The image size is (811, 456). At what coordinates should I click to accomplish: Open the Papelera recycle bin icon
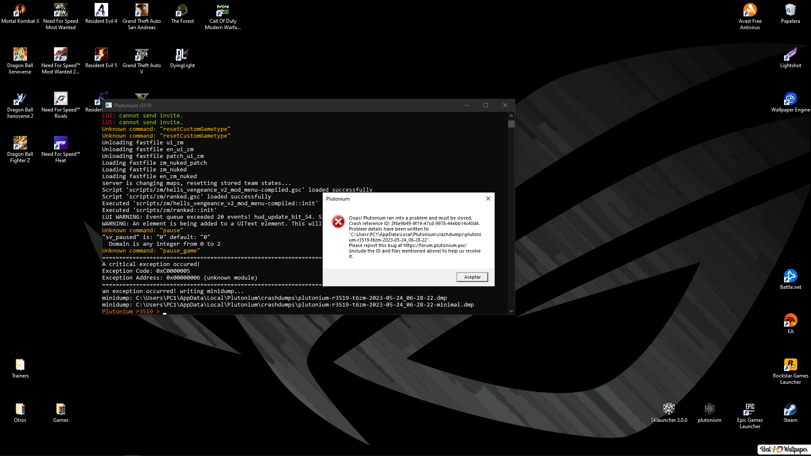tap(790, 13)
